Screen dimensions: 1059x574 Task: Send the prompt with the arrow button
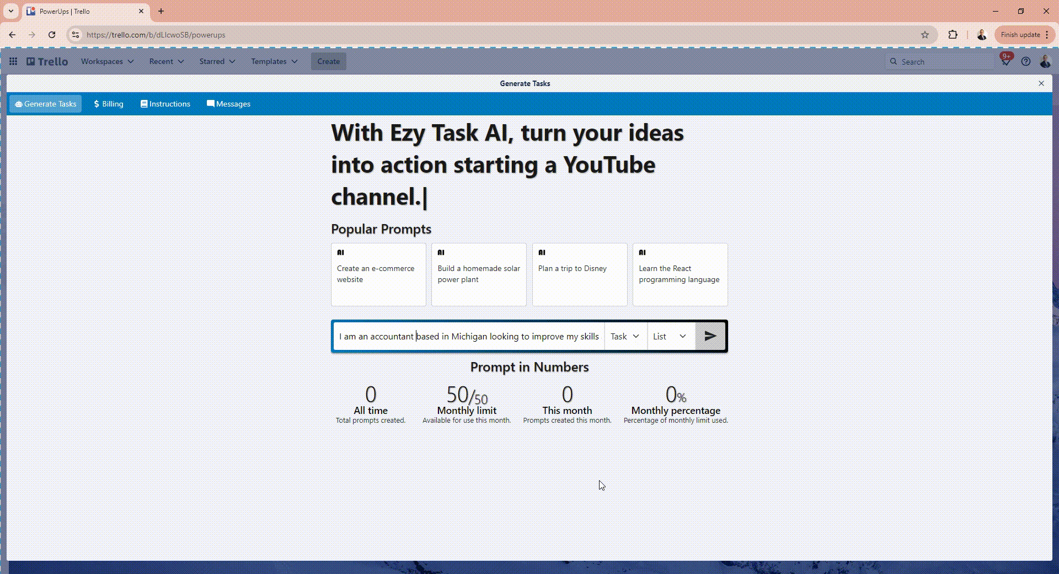tap(710, 336)
